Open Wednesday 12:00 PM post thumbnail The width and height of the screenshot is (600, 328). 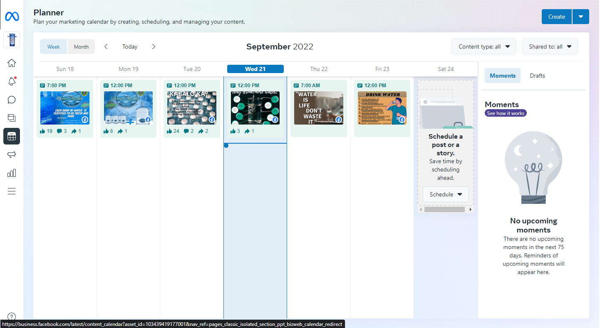pos(255,108)
